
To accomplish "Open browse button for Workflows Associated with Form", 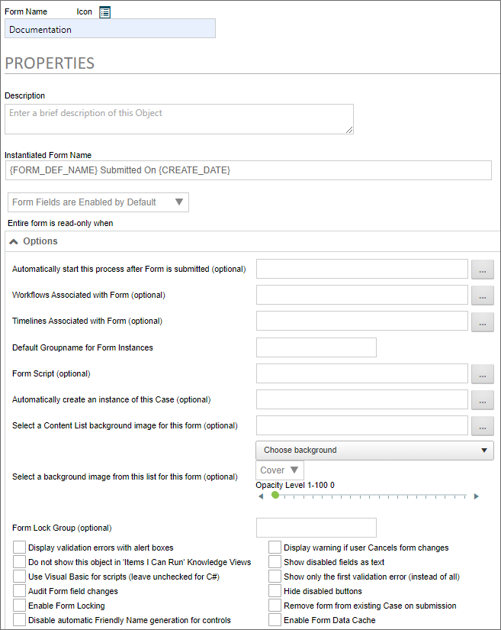I will [482, 296].
